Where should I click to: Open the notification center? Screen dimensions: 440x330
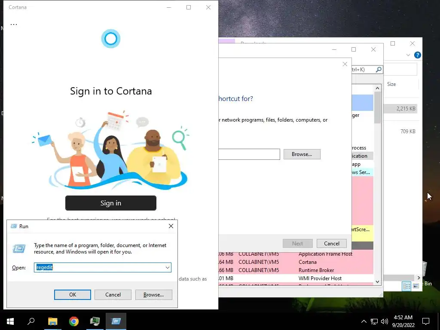coord(426,321)
